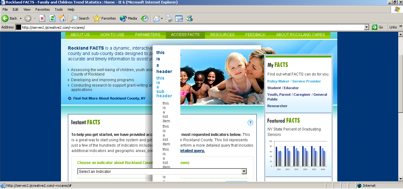Open the View menu
This screenshot has width=403, height=189.
pos(27,9)
